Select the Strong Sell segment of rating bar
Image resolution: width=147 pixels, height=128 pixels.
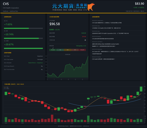(82, 50)
